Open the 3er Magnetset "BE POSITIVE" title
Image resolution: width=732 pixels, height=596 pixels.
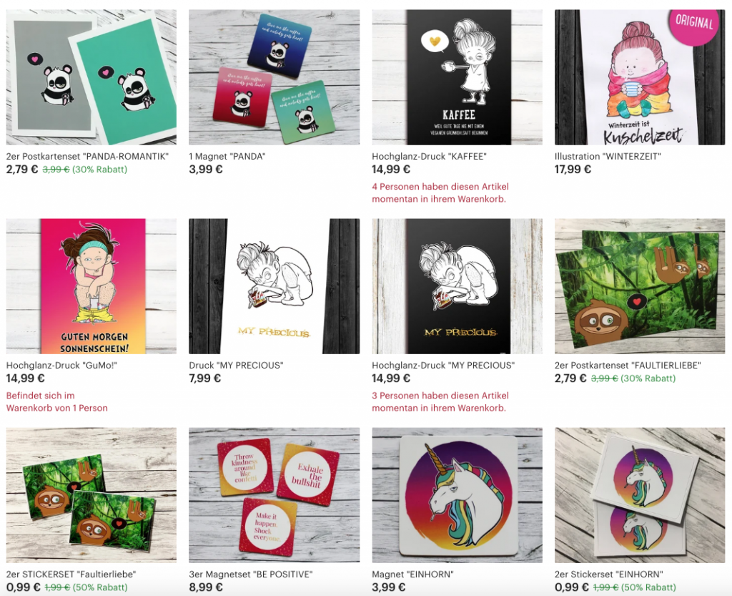(x=251, y=574)
